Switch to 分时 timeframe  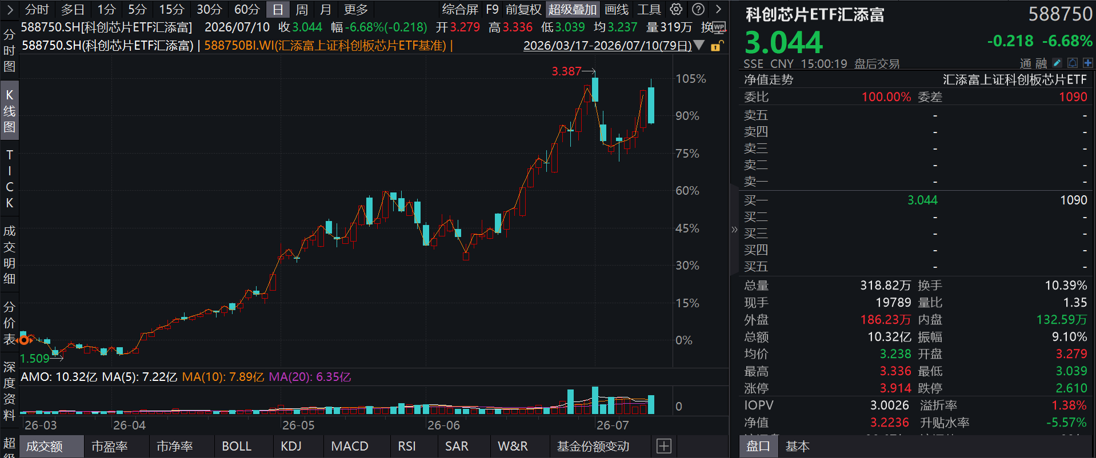point(37,9)
